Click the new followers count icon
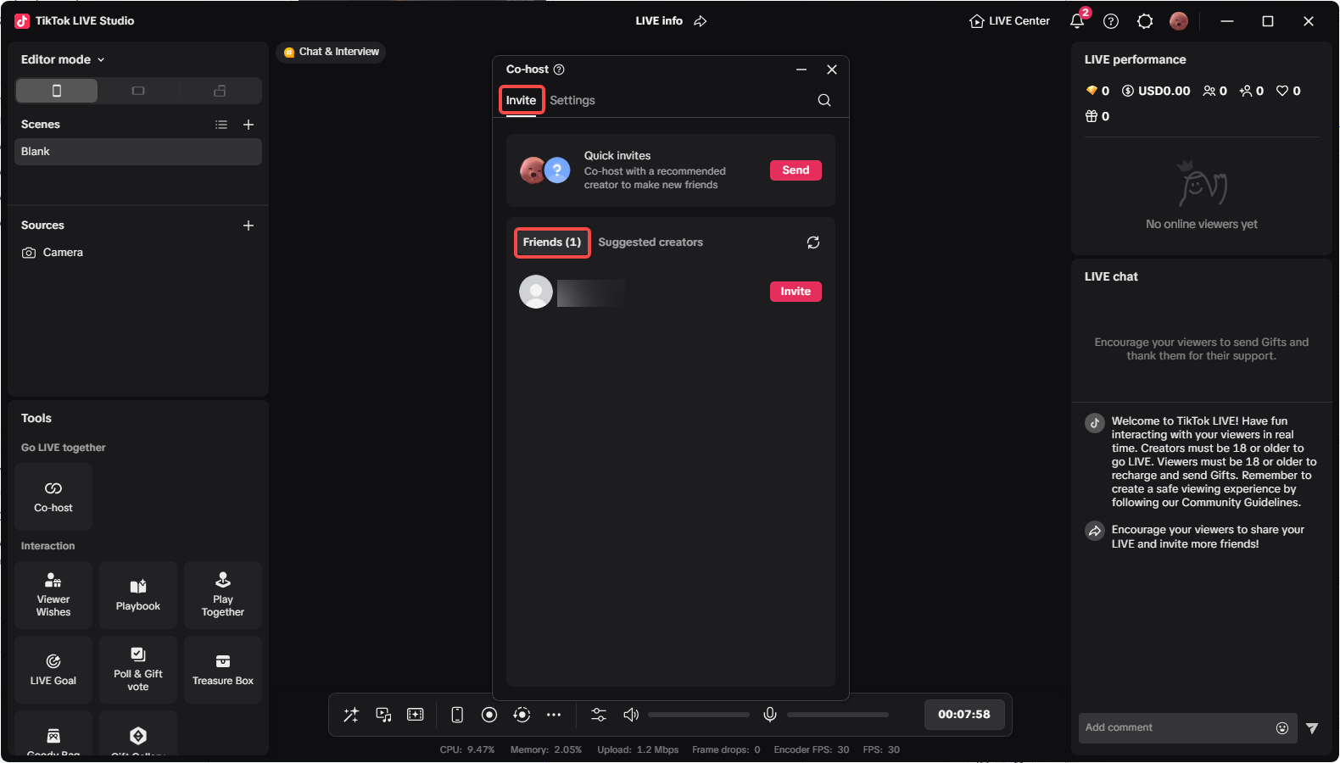The height and width of the screenshot is (763, 1340). coord(1246,91)
